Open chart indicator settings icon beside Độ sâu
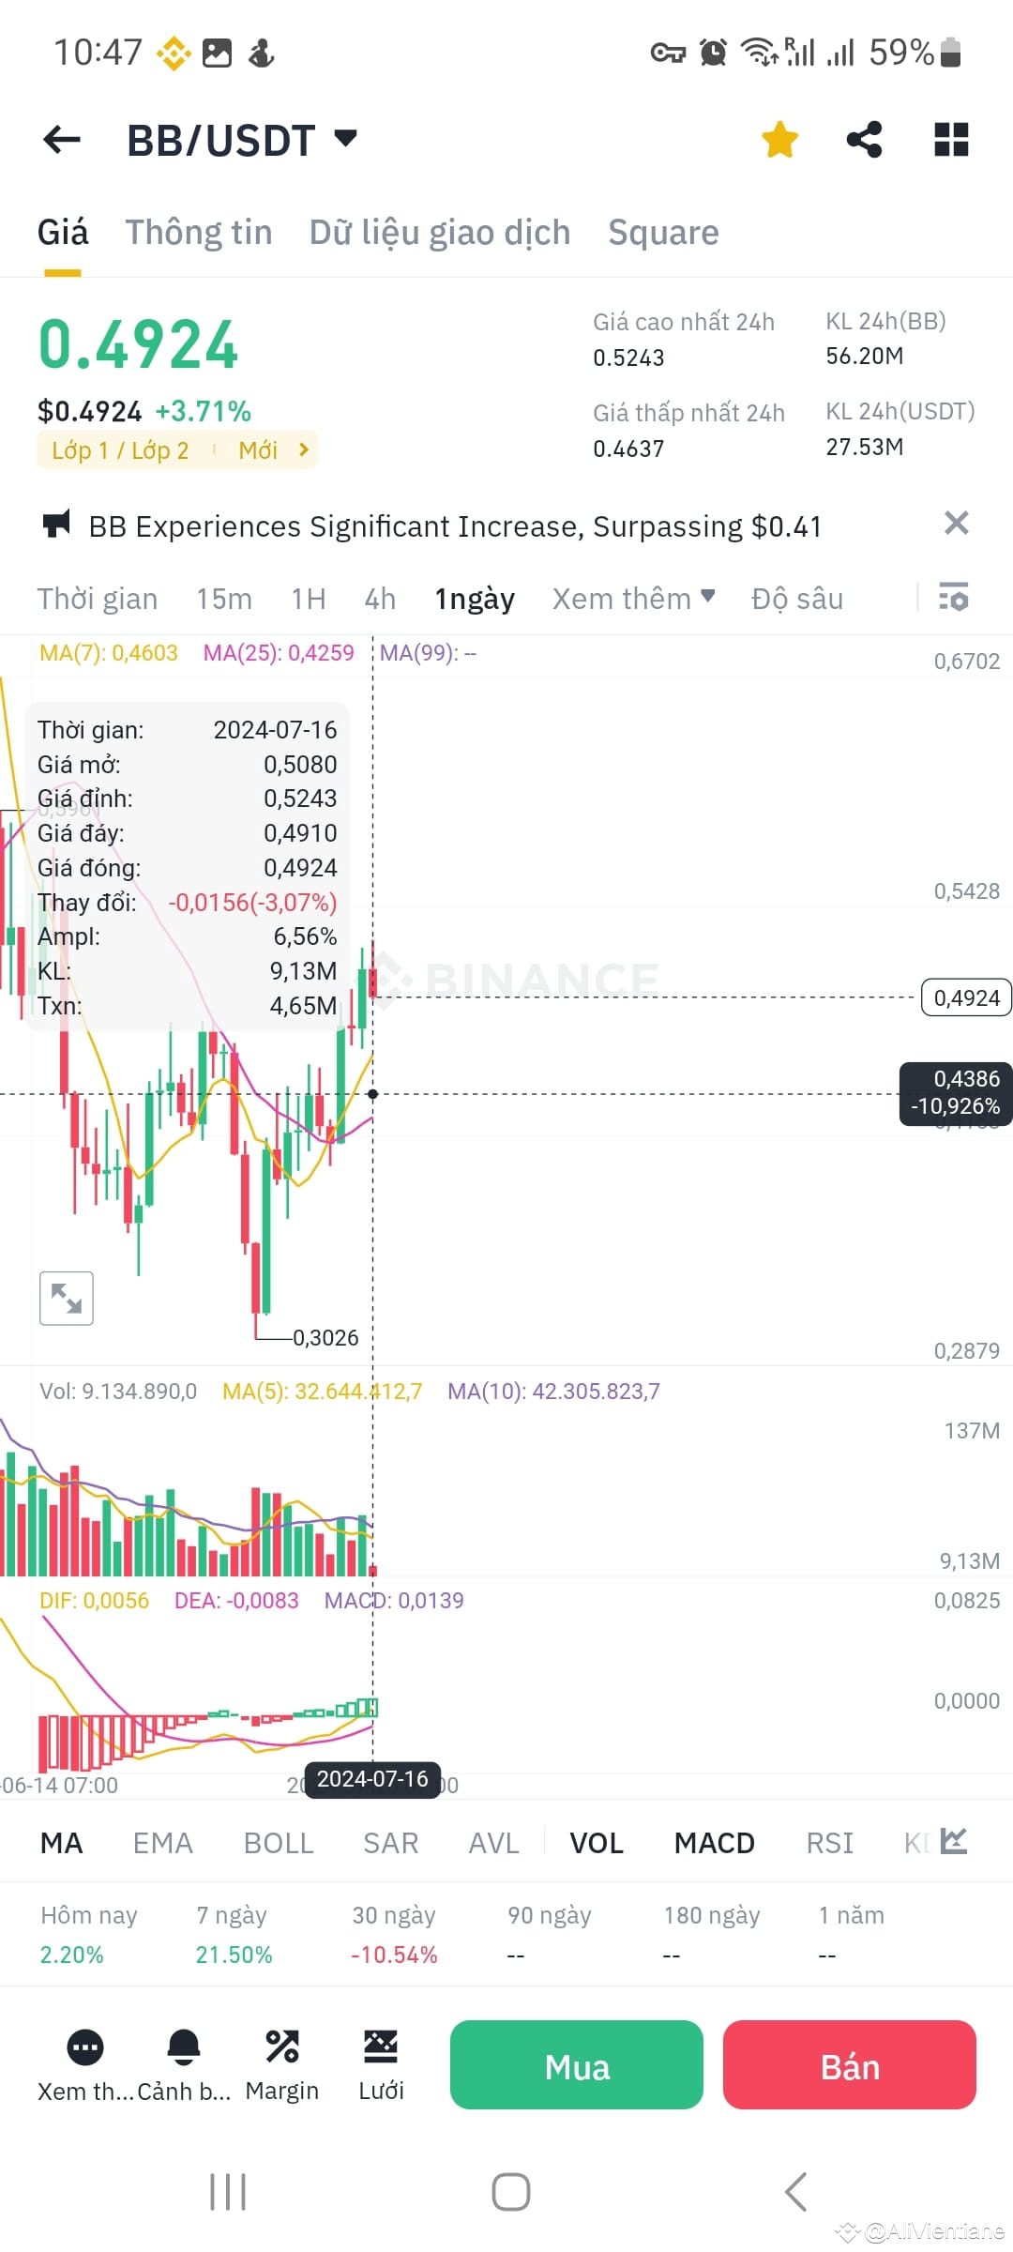The width and height of the screenshot is (1013, 2252). pyautogui.click(x=953, y=598)
